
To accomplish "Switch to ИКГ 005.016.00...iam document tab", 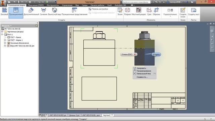I will coord(91,115).
